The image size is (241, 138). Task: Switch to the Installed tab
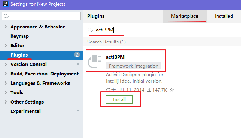224,16
